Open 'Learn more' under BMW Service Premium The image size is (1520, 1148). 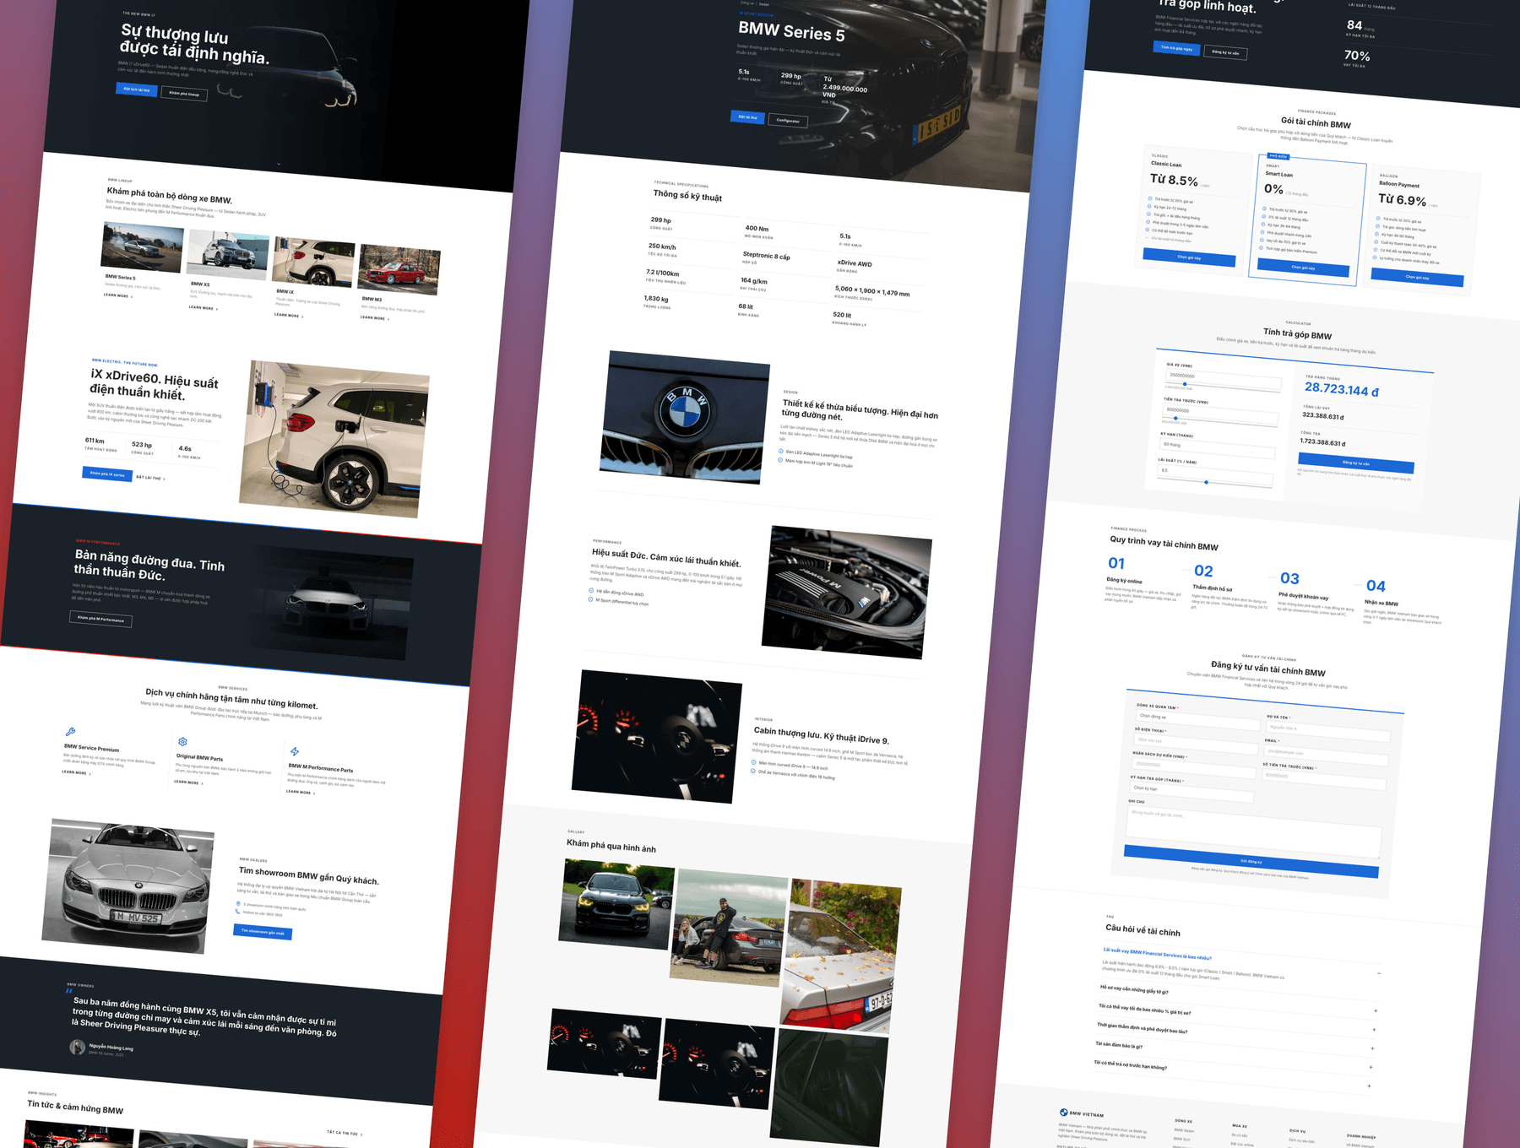76,772
